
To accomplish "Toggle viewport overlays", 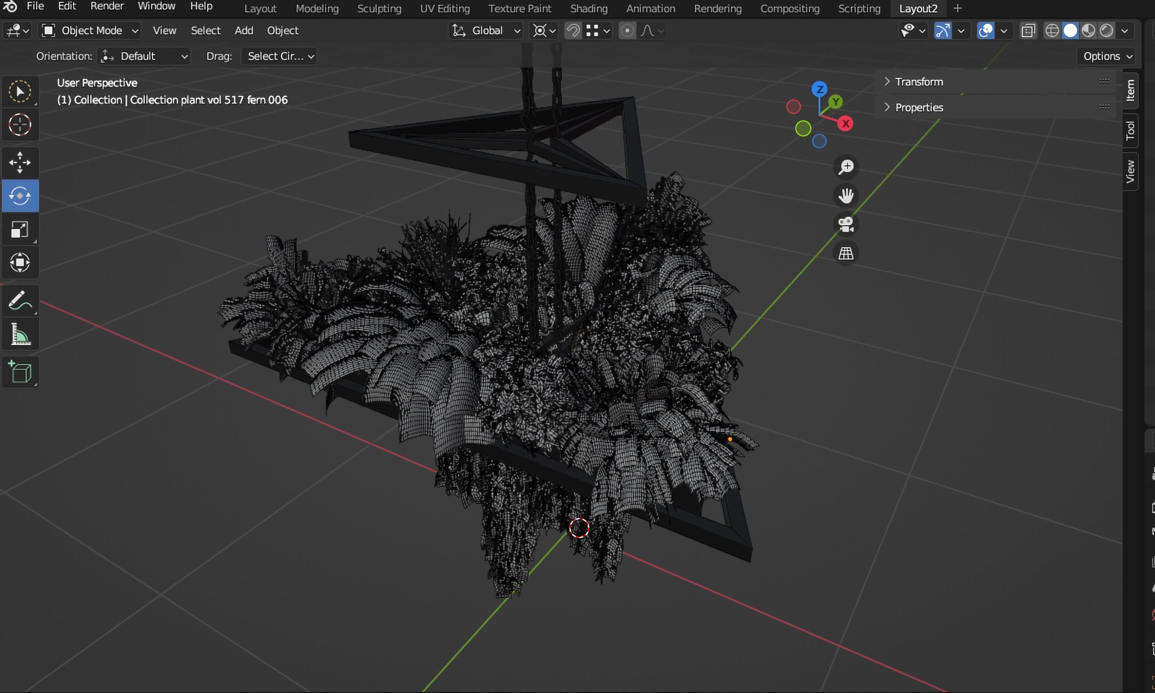I will click(x=985, y=31).
